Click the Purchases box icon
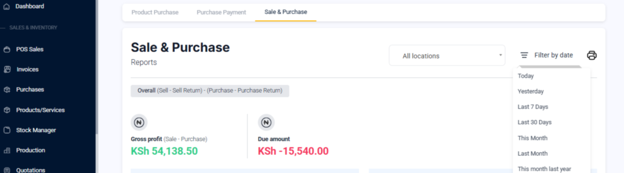Viewport: 624px width, 173px height. (7, 89)
